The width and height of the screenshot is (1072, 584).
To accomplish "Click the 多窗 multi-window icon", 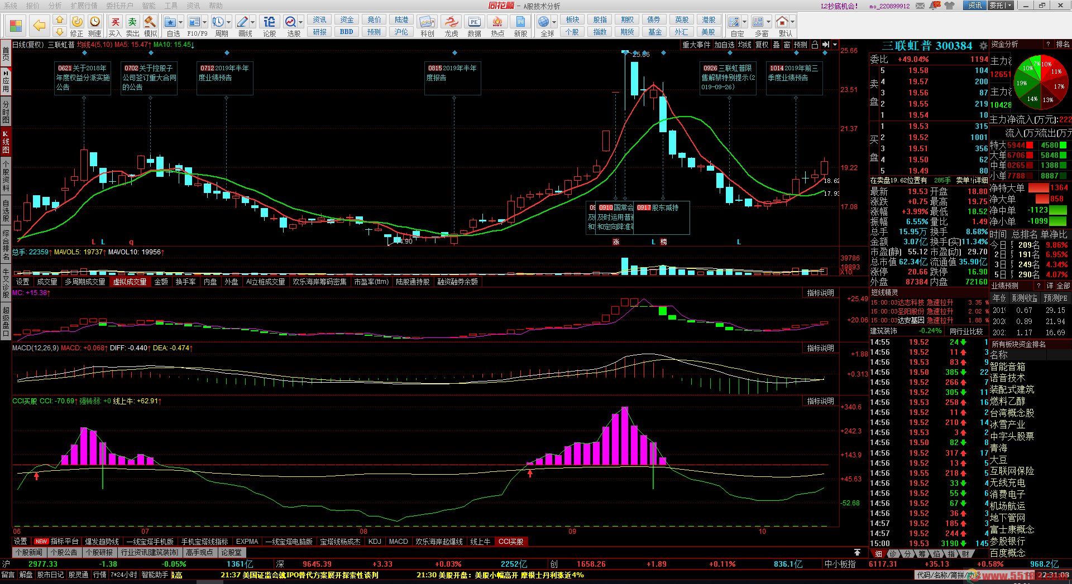I will 758,22.
